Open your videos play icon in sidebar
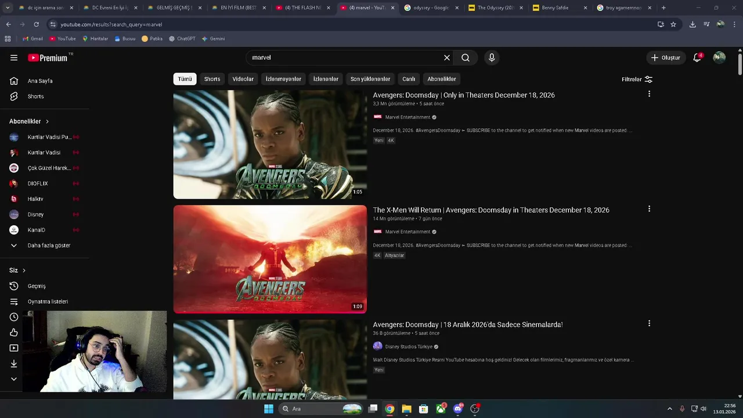743x418 pixels. point(14,348)
